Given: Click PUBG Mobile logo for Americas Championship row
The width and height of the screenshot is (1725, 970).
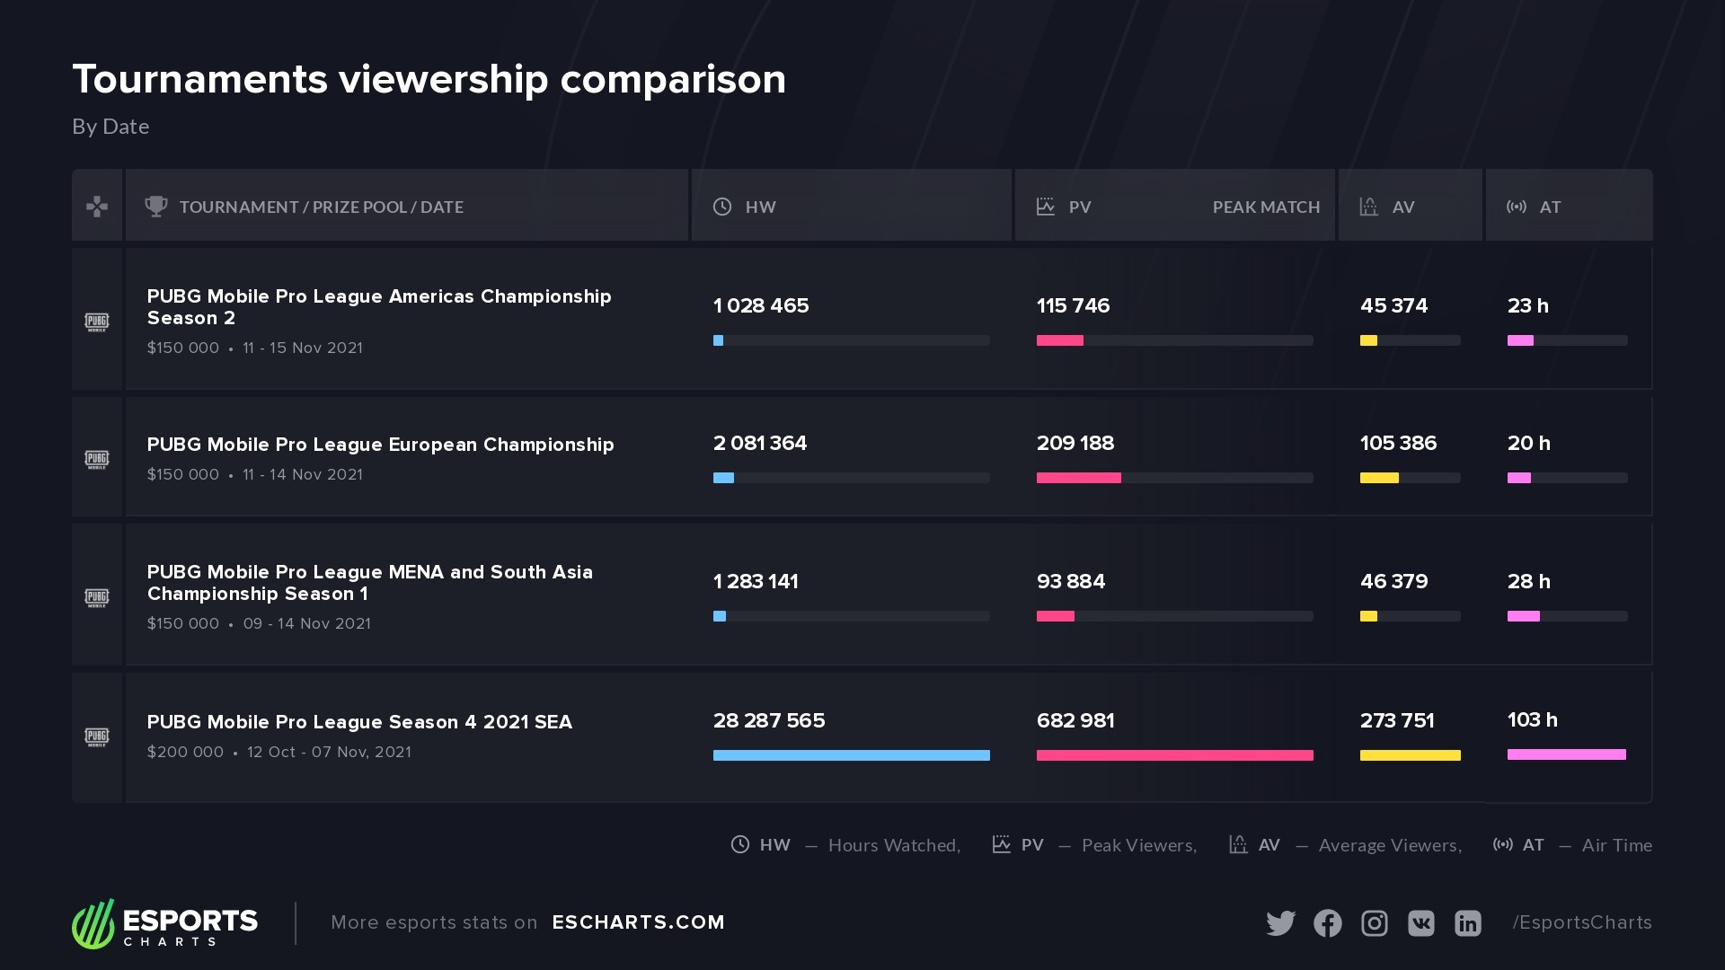Looking at the screenshot, I should [x=97, y=322].
